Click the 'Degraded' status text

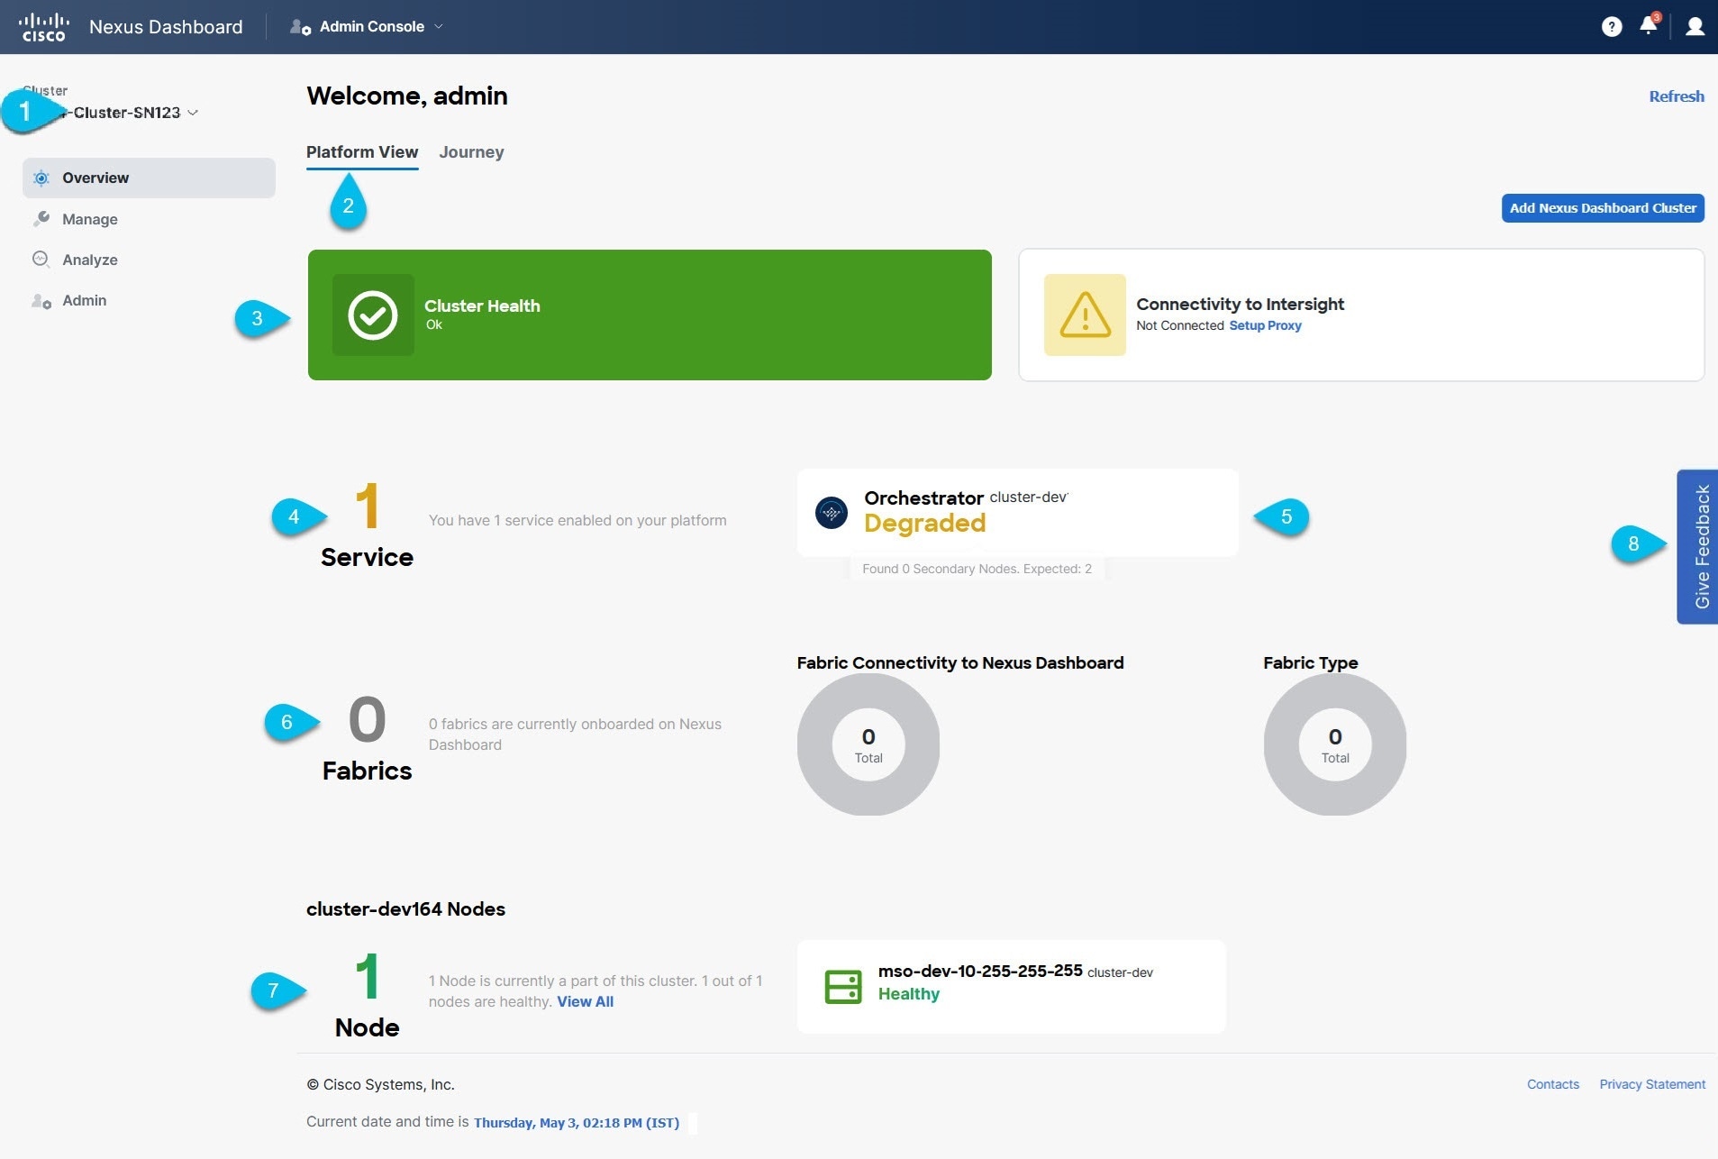924,524
